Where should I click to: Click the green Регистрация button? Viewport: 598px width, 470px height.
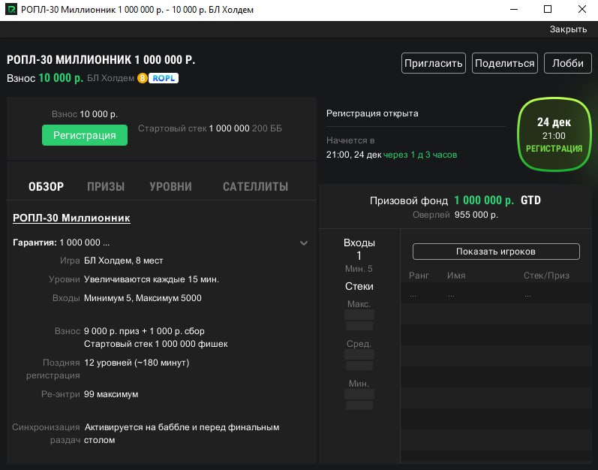(x=85, y=135)
